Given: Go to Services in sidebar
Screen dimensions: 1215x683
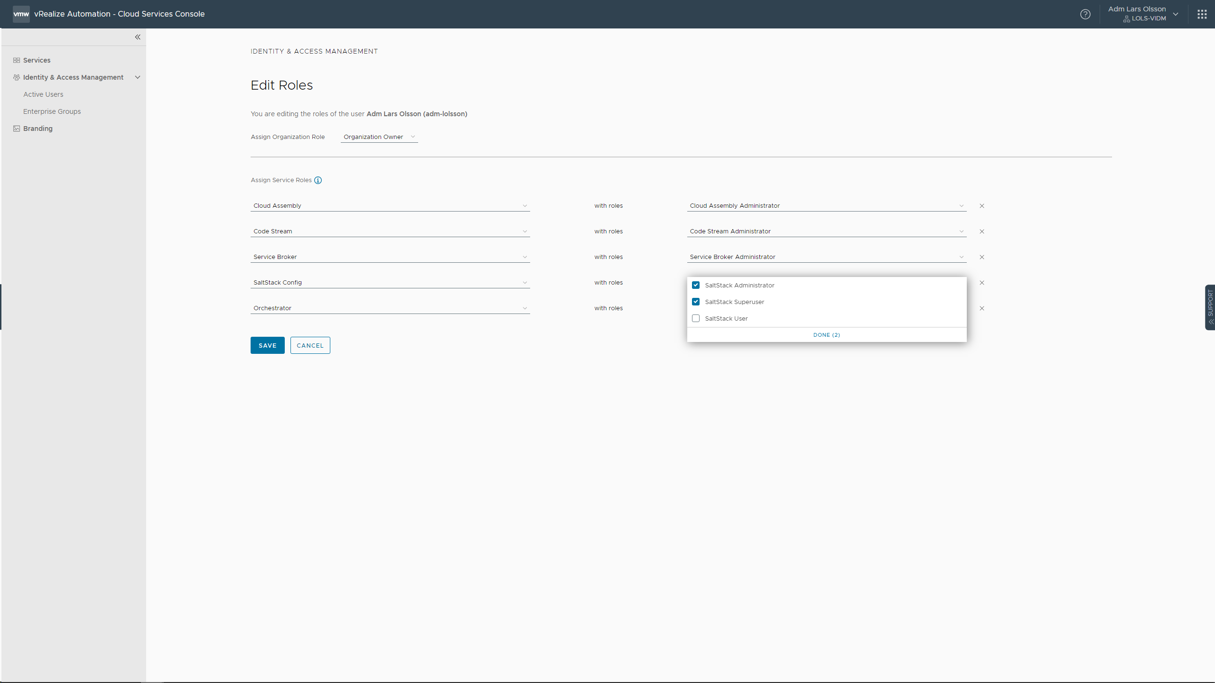Looking at the screenshot, I should tap(37, 60).
